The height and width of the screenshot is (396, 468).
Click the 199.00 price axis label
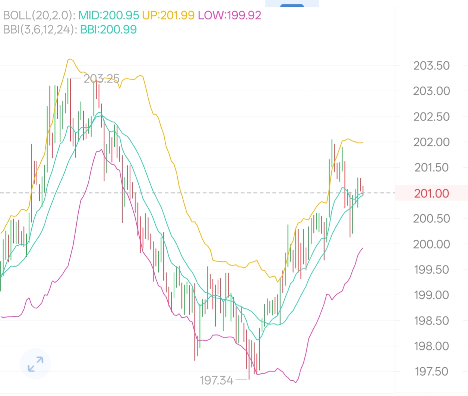click(431, 295)
